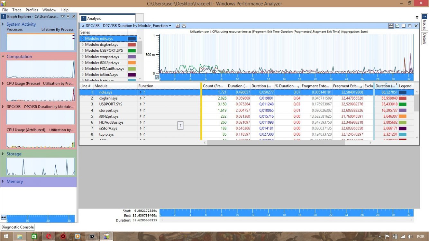Open the Opera taskbar icon
The height and width of the screenshot is (241, 429).
point(49,236)
